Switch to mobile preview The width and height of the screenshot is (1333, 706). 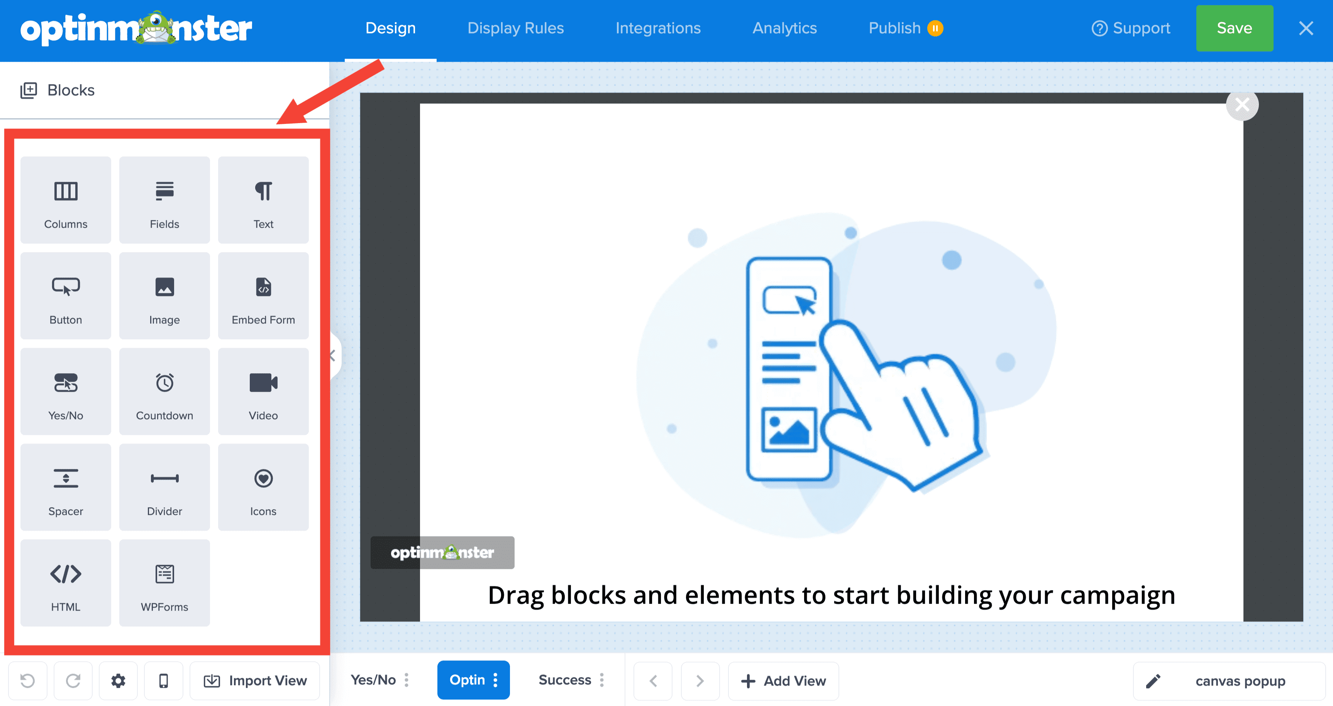pos(164,681)
